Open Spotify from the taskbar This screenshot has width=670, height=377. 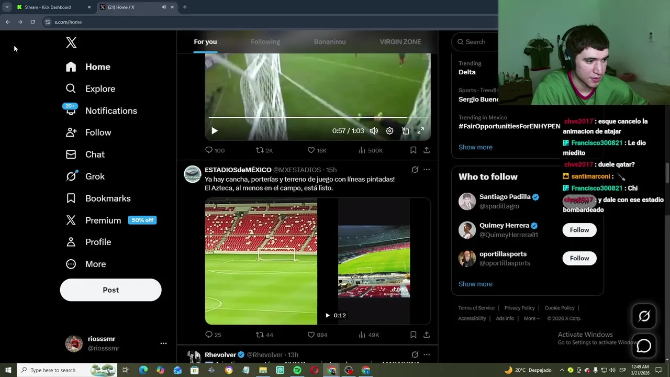[x=297, y=370]
